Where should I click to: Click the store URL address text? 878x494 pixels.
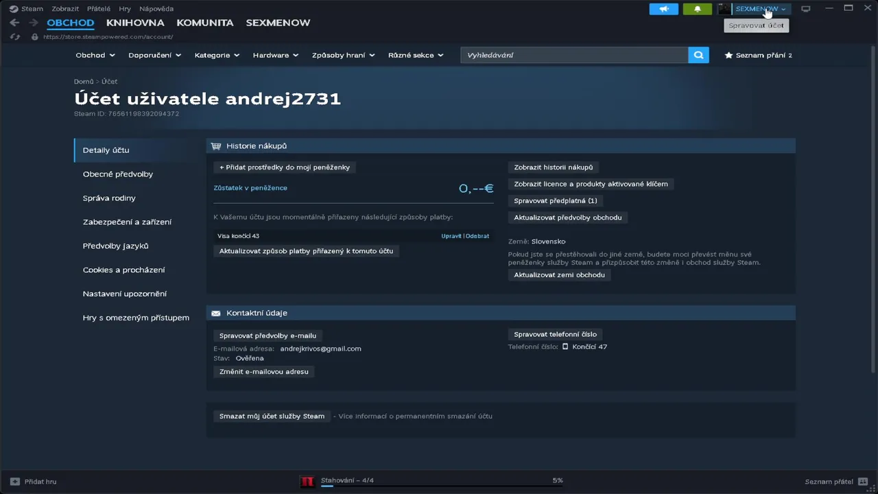point(108,37)
